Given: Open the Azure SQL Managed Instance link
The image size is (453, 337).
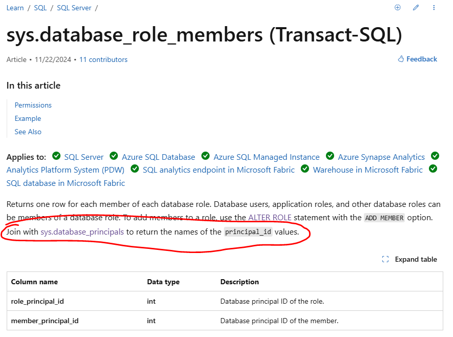Looking at the screenshot, I should click(266, 157).
